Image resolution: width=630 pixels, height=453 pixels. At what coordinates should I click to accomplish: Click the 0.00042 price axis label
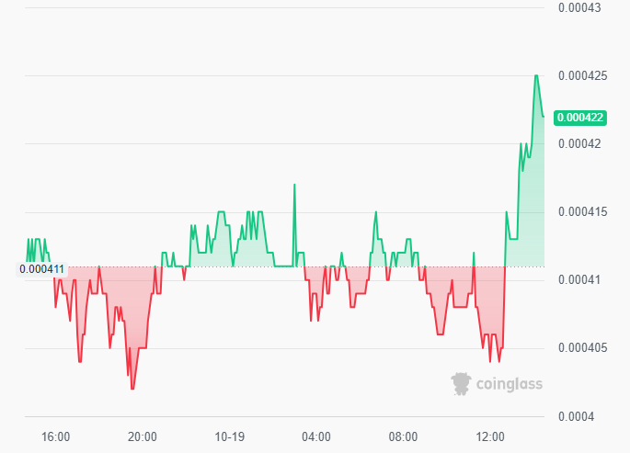578,144
